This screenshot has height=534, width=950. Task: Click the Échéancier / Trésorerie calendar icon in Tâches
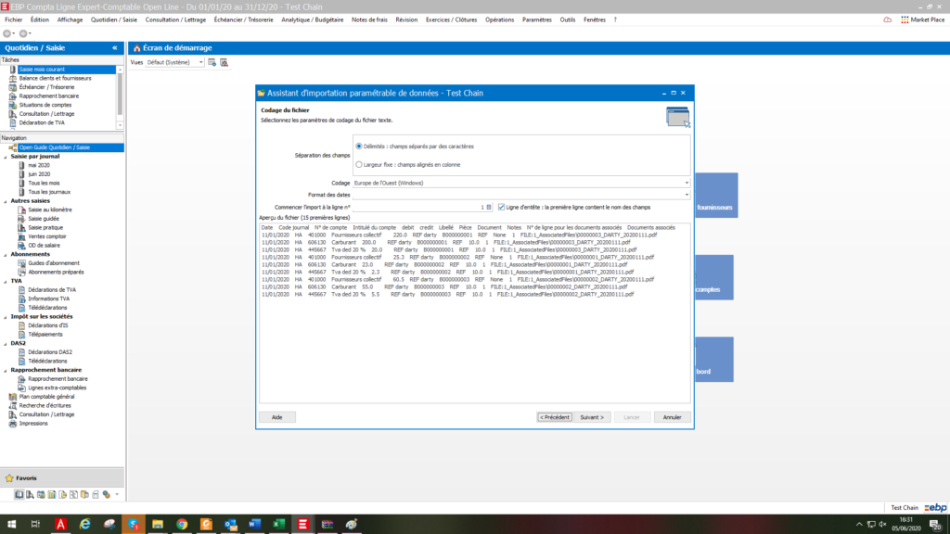click(x=13, y=87)
